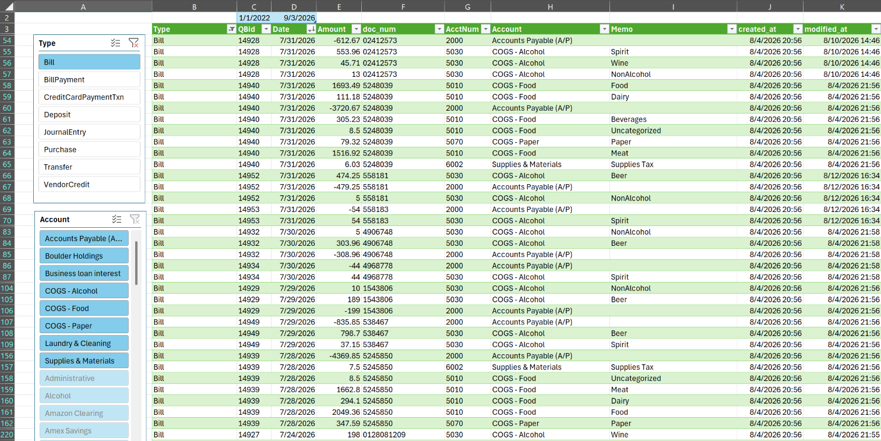This screenshot has width=881, height=441.
Task: Toggle Laundry & Cleaning slicer item
Action: pyautogui.click(x=84, y=343)
